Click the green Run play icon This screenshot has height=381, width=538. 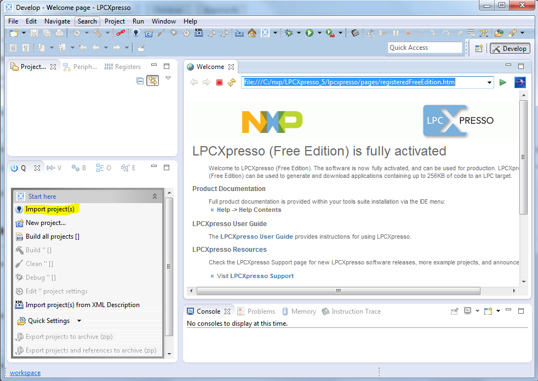pos(310,33)
